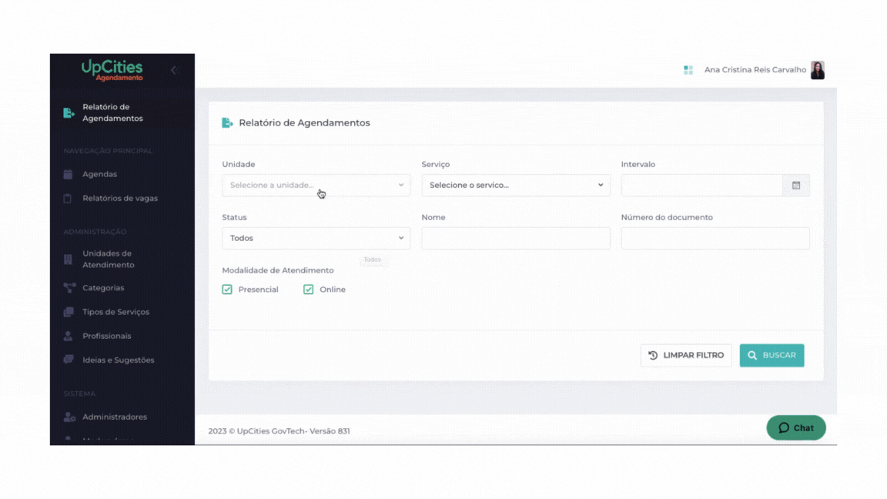Click the LIMPAR FILTRO button
The width and height of the screenshot is (887, 499).
(685, 355)
